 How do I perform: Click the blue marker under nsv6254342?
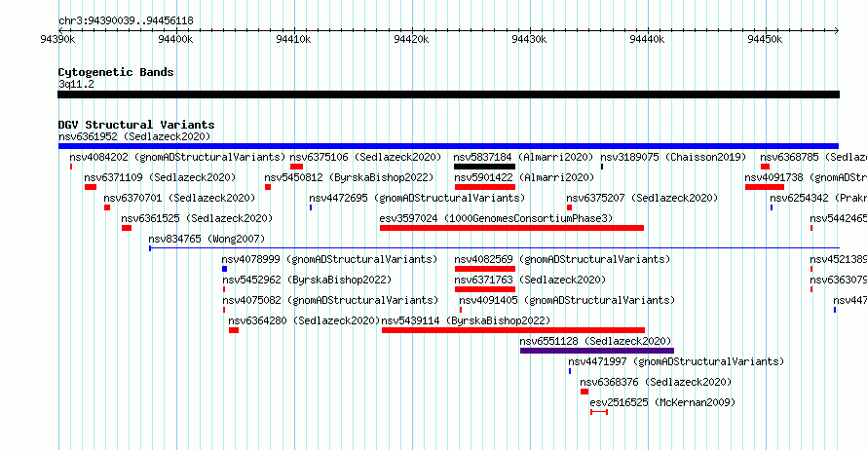click(x=772, y=207)
